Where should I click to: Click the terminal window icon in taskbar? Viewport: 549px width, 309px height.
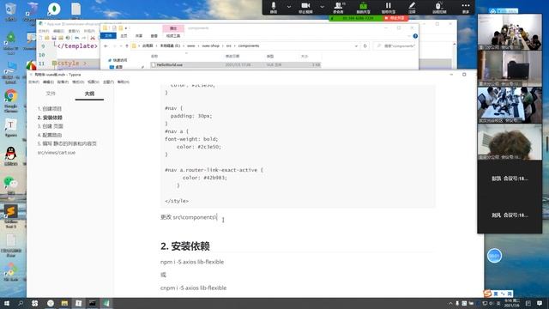coord(93,303)
